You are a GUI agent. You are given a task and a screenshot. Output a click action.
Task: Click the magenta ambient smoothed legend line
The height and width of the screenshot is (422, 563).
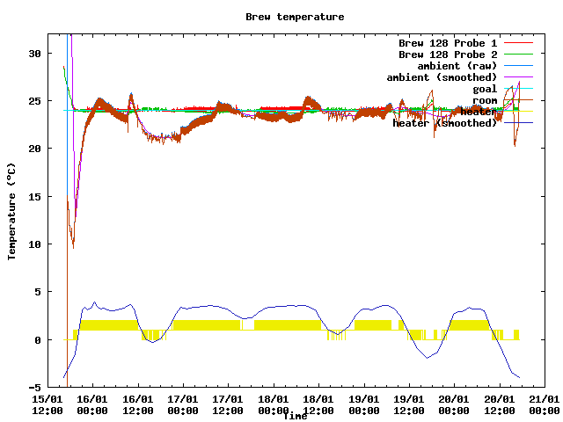[518, 76]
